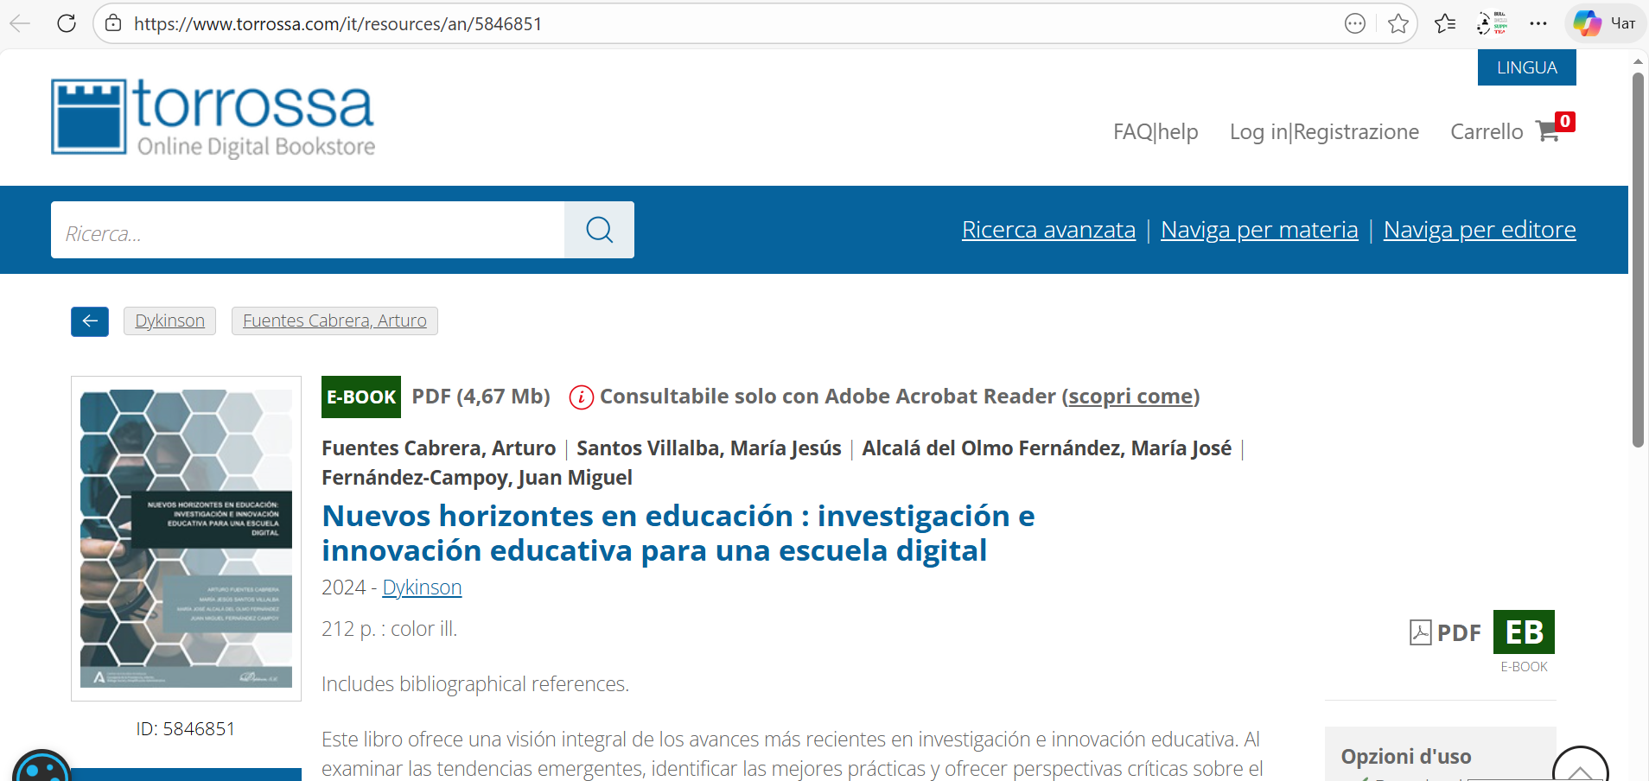Click the torrossa logo
This screenshot has width=1649, height=781.
point(213,117)
